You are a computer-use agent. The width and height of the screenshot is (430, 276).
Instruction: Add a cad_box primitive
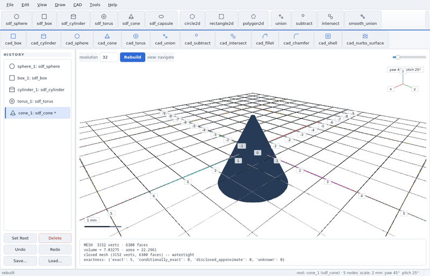click(13, 40)
